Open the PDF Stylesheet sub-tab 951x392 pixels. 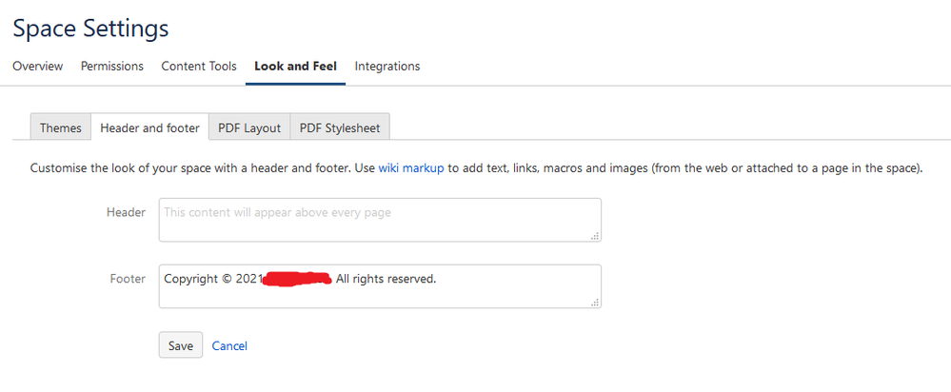tap(340, 128)
